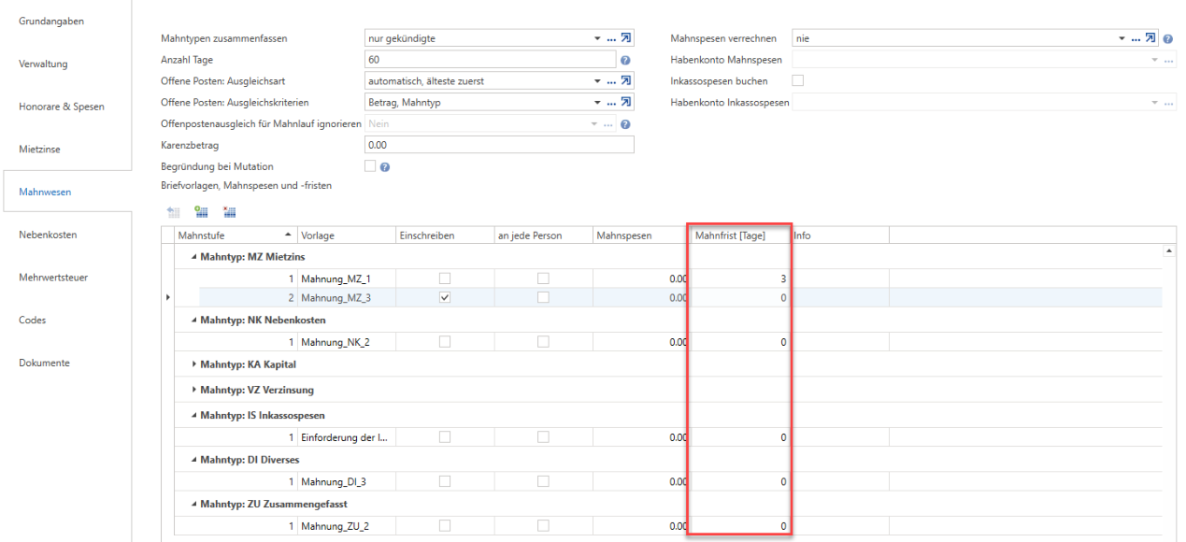Sort by the Mahnstufe column header

pos(236,235)
